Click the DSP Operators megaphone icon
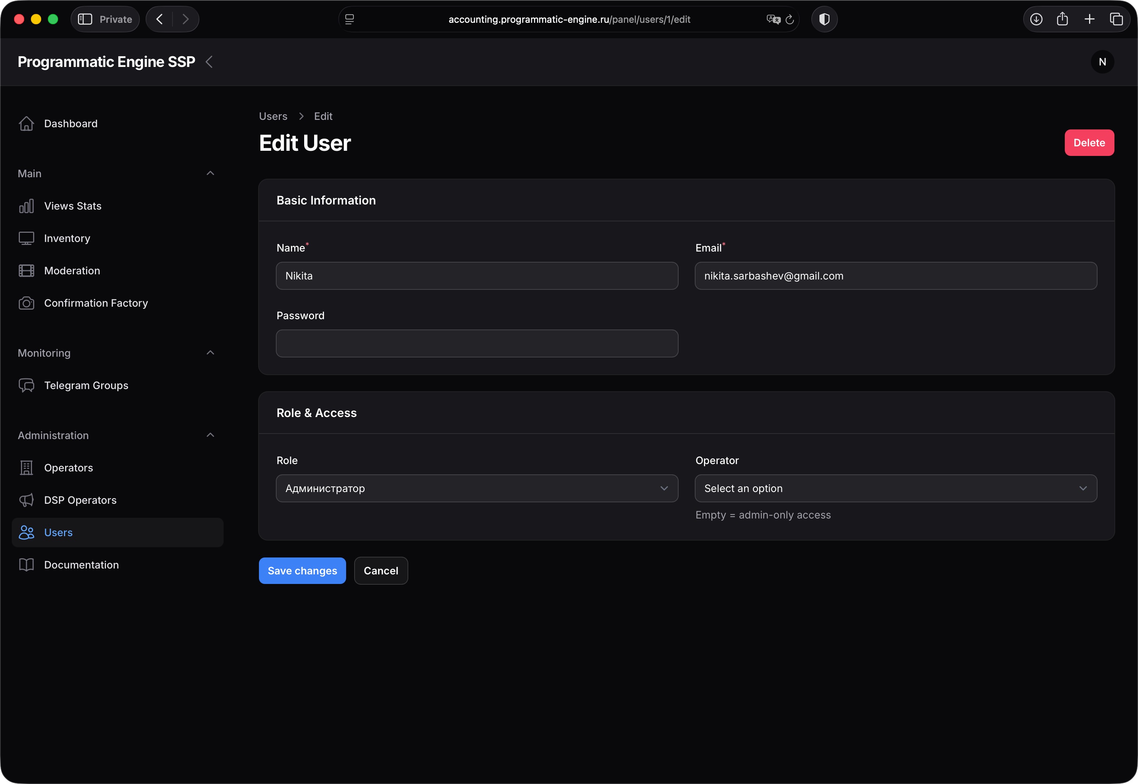Image resolution: width=1138 pixels, height=784 pixels. (x=26, y=500)
